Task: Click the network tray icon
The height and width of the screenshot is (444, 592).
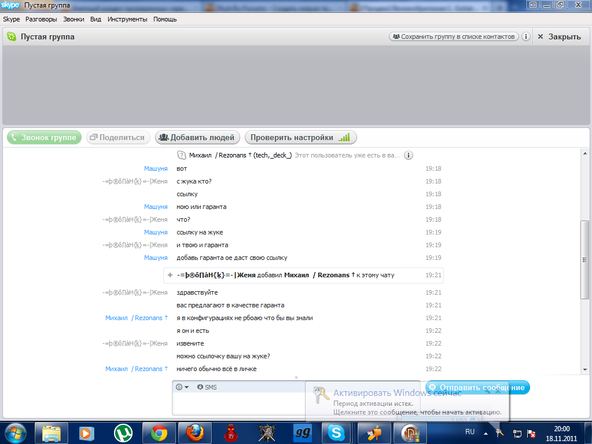Action: click(x=517, y=434)
